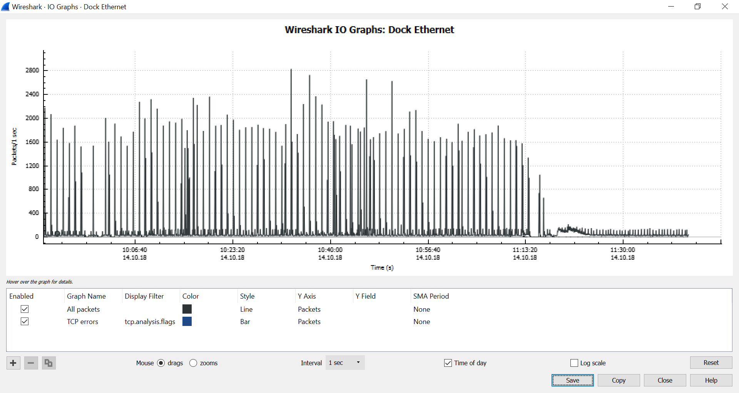This screenshot has width=739, height=393.
Task: Select the zooms mouse mode
Action: click(193, 363)
